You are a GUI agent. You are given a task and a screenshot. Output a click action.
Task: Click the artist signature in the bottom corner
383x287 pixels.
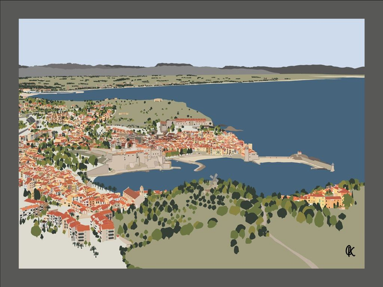(x=350, y=251)
